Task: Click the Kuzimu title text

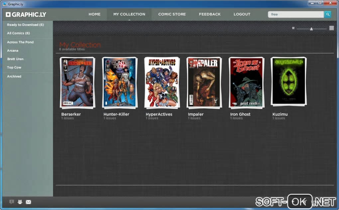Action: [x=280, y=114]
